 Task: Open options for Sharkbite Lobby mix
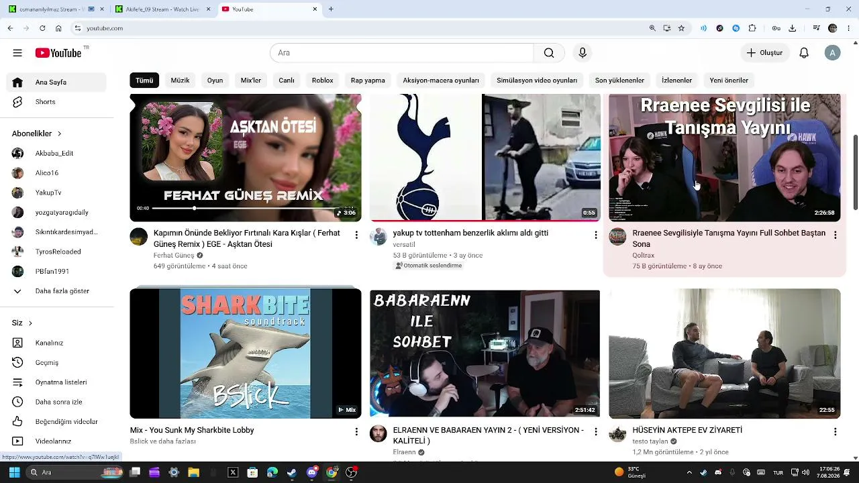point(356,432)
